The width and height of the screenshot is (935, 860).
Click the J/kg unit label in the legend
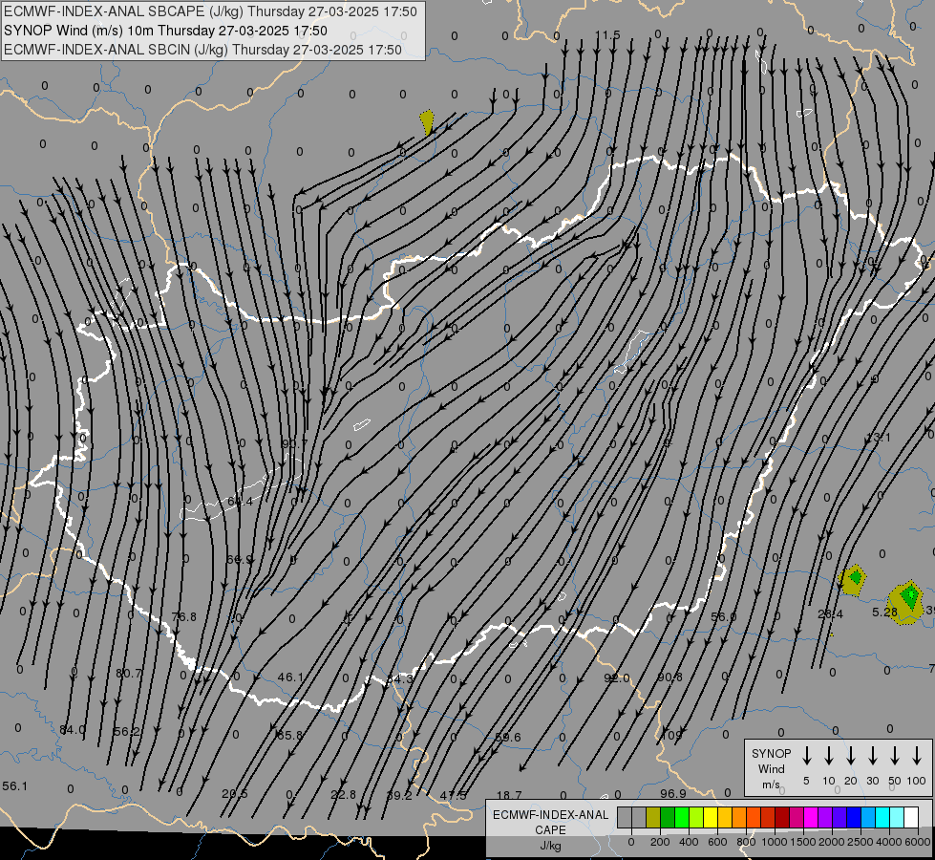[x=550, y=846]
